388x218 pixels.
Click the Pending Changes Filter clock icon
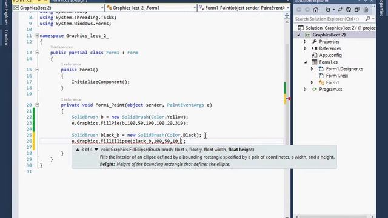[327, 10]
